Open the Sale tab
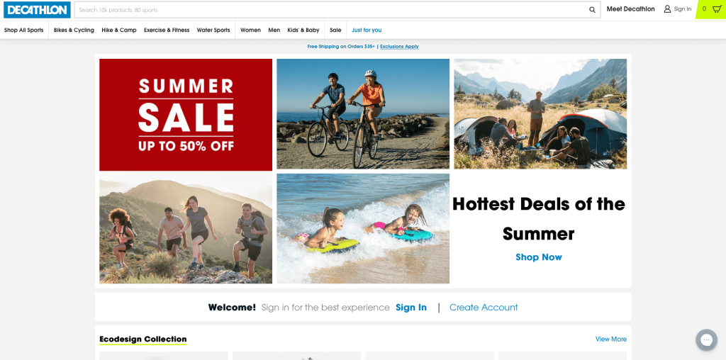 [x=335, y=30]
